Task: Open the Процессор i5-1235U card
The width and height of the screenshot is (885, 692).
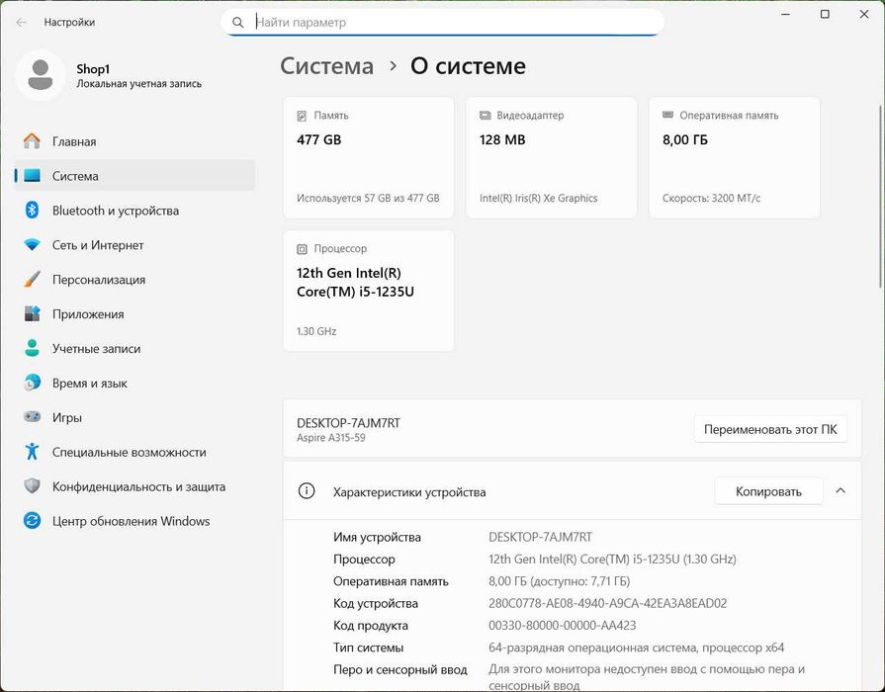Action: pos(369,291)
